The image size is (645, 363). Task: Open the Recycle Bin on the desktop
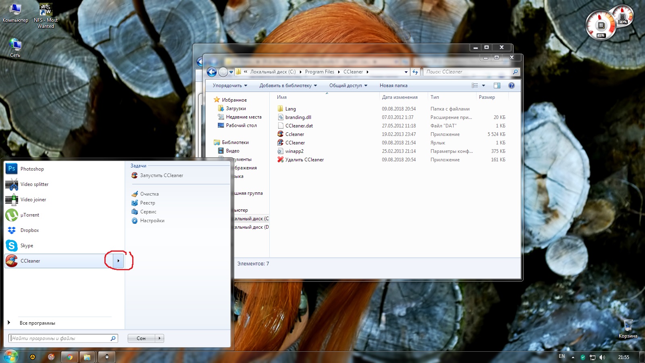click(x=628, y=326)
